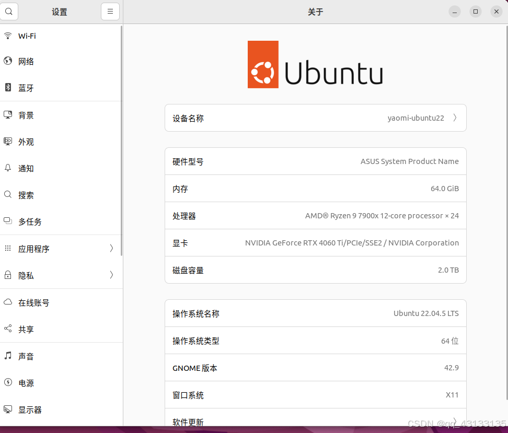
Task: Click the share icon beside 共享
Action: click(x=8, y=329)
